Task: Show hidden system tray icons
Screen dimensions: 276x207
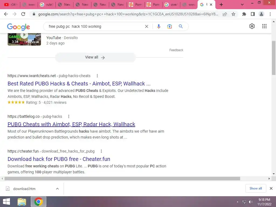Action: pos(238,202)
